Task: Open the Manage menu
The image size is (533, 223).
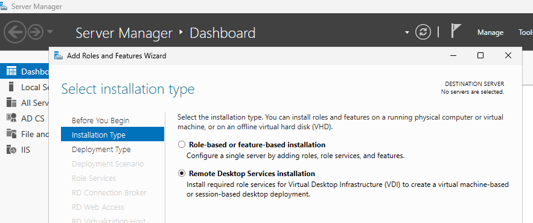Action: 490,32
